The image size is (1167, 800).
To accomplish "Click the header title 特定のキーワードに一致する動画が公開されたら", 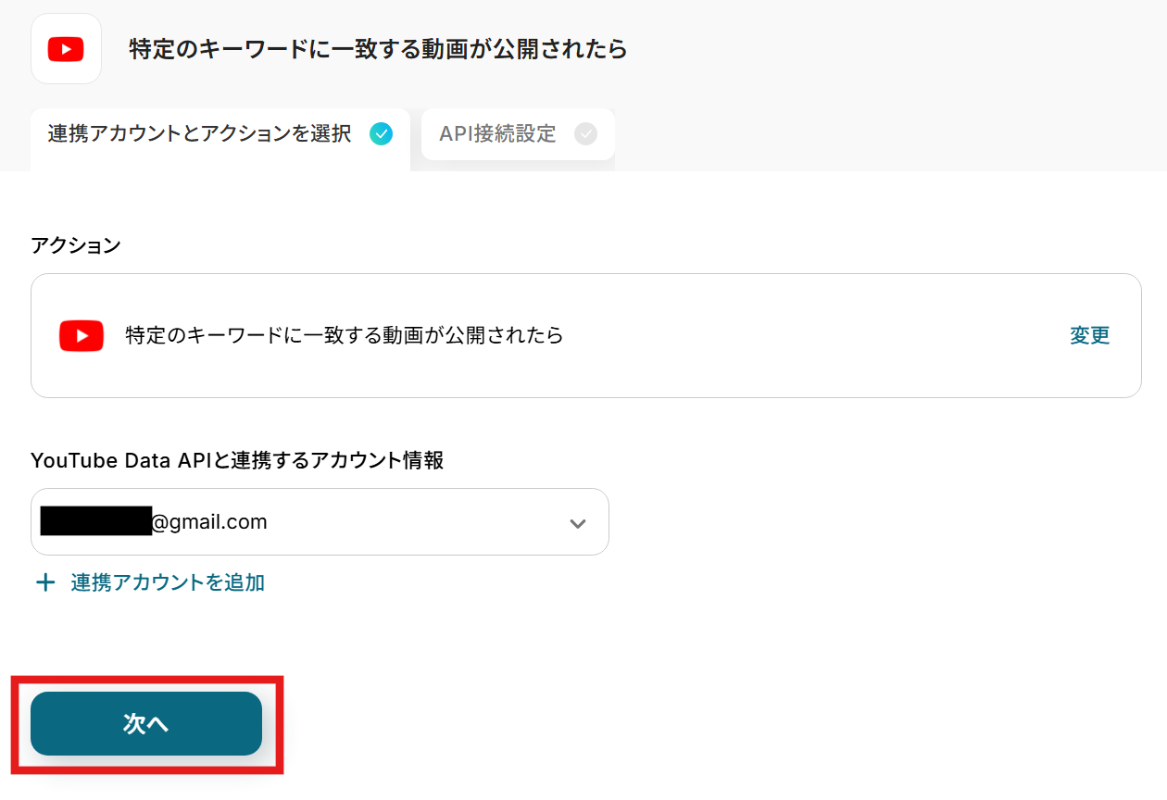I will tap(378, 49).
